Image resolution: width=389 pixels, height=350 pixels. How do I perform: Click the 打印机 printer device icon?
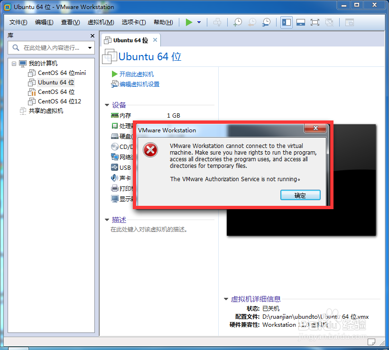pos(115,188)
